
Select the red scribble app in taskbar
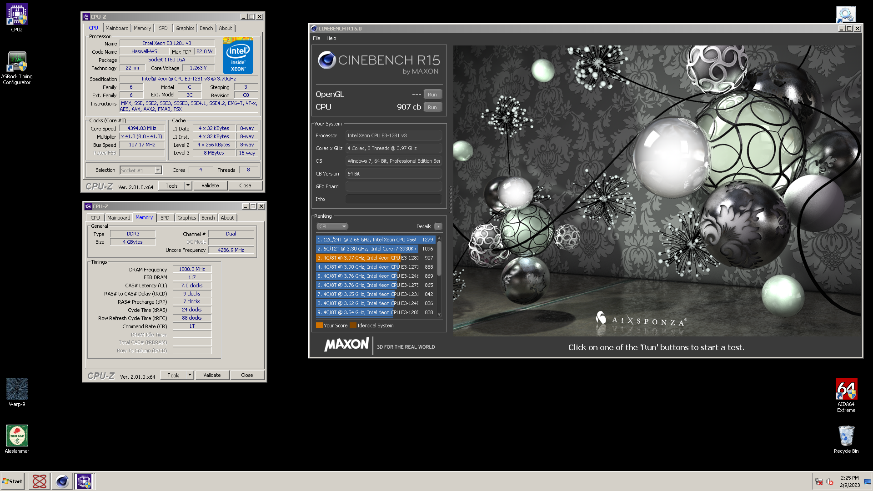[x=40, y=481]
